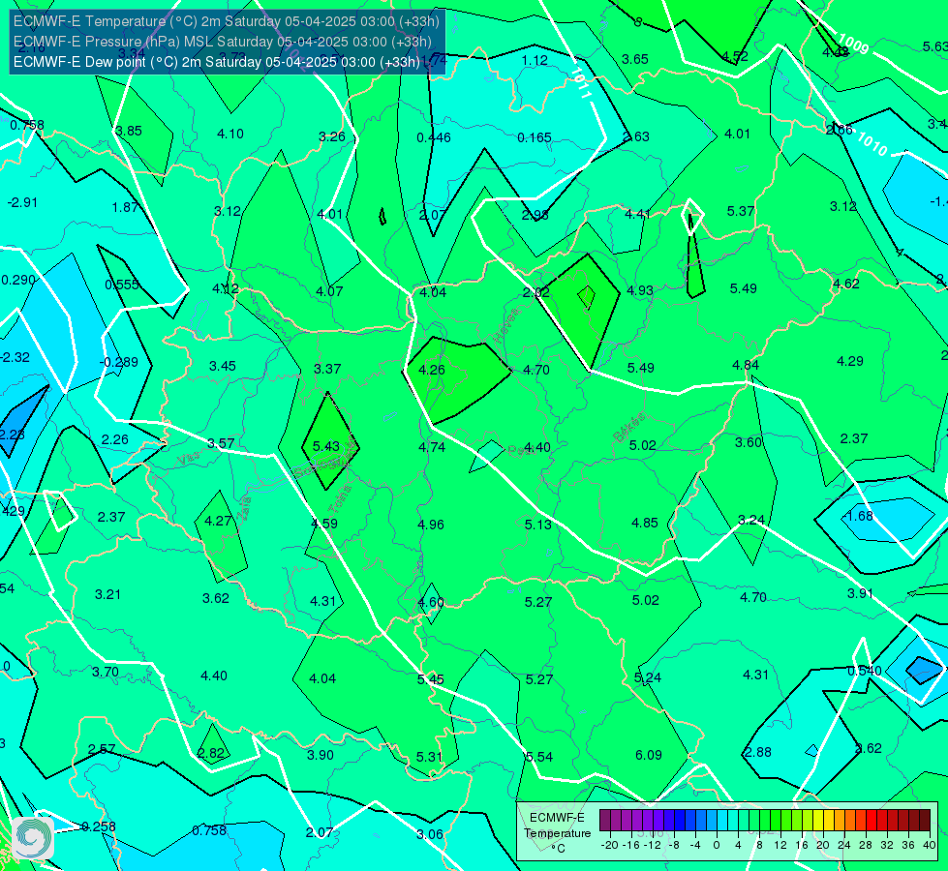Click the 3.26 dew point value

(x=332, y=136)
